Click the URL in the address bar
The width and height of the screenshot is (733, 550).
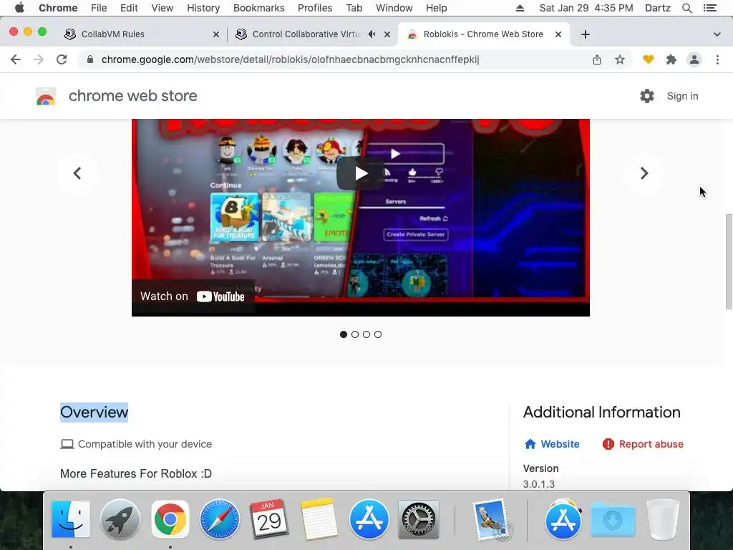(290, 59)
